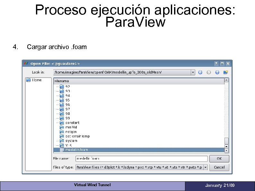Select the medellin.foam file name
The width and height of the screenshot is (255, 191).
click(x=77, y=150)
